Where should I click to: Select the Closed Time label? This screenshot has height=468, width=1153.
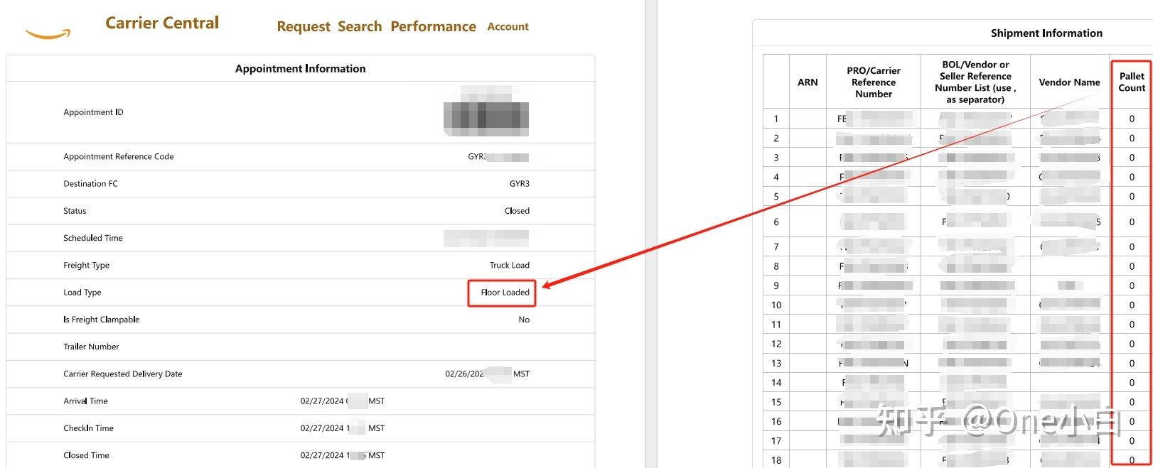click(x=86, y=455)
